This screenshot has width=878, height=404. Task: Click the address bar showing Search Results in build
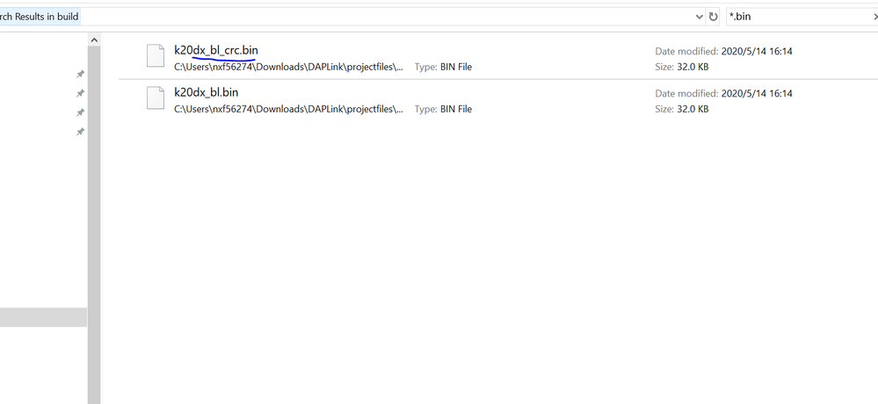coord(348,17)
